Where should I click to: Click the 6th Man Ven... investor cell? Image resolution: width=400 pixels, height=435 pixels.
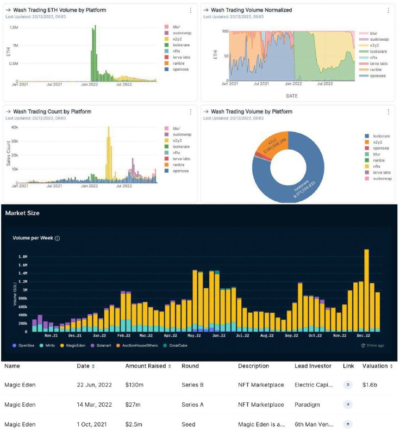[314, 424]
